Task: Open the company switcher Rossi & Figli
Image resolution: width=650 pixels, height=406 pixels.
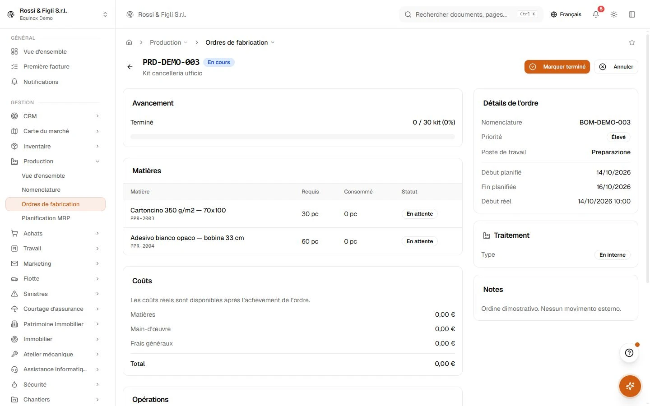Action: pyautogui.click(x=57, y=14)
